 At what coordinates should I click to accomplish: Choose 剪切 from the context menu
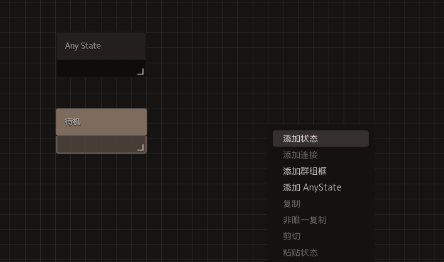(x=320, y=236)
